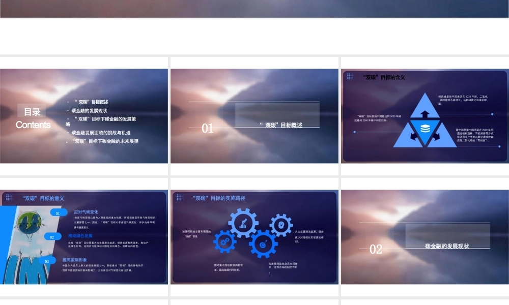
Task: Open the “双碳”目标的含义 triangle diagram slide
Action: (425, 116)
